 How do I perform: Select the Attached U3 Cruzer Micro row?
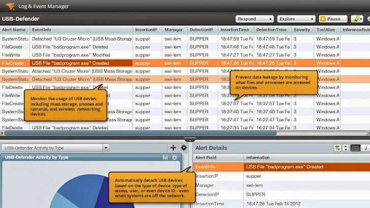(x=185, y=71)
